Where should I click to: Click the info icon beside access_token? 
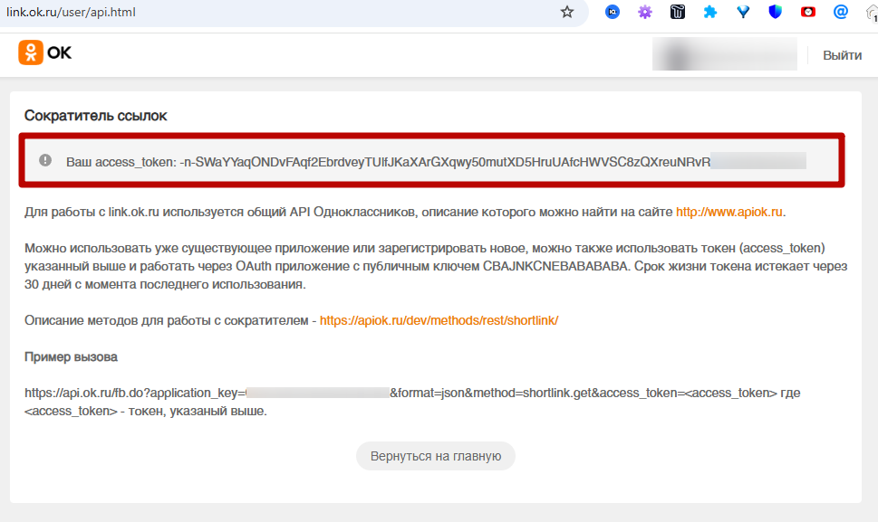tap(45, 160)
